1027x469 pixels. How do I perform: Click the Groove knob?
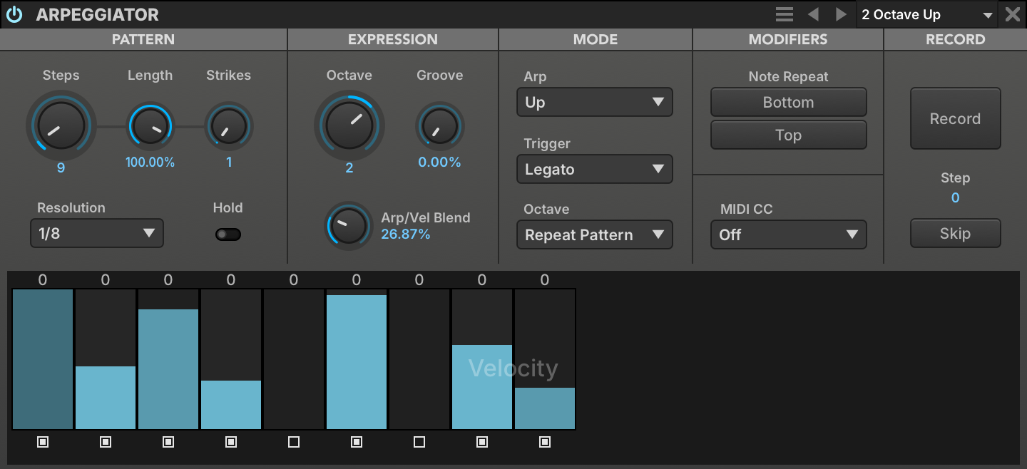(x=440, y=127)
